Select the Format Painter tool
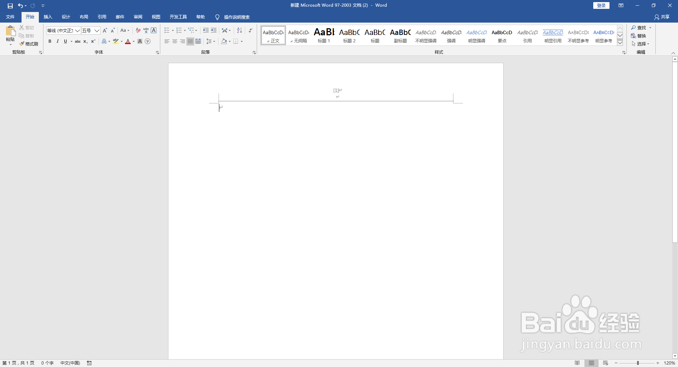 pyautogui.click(x=29, y=43)
